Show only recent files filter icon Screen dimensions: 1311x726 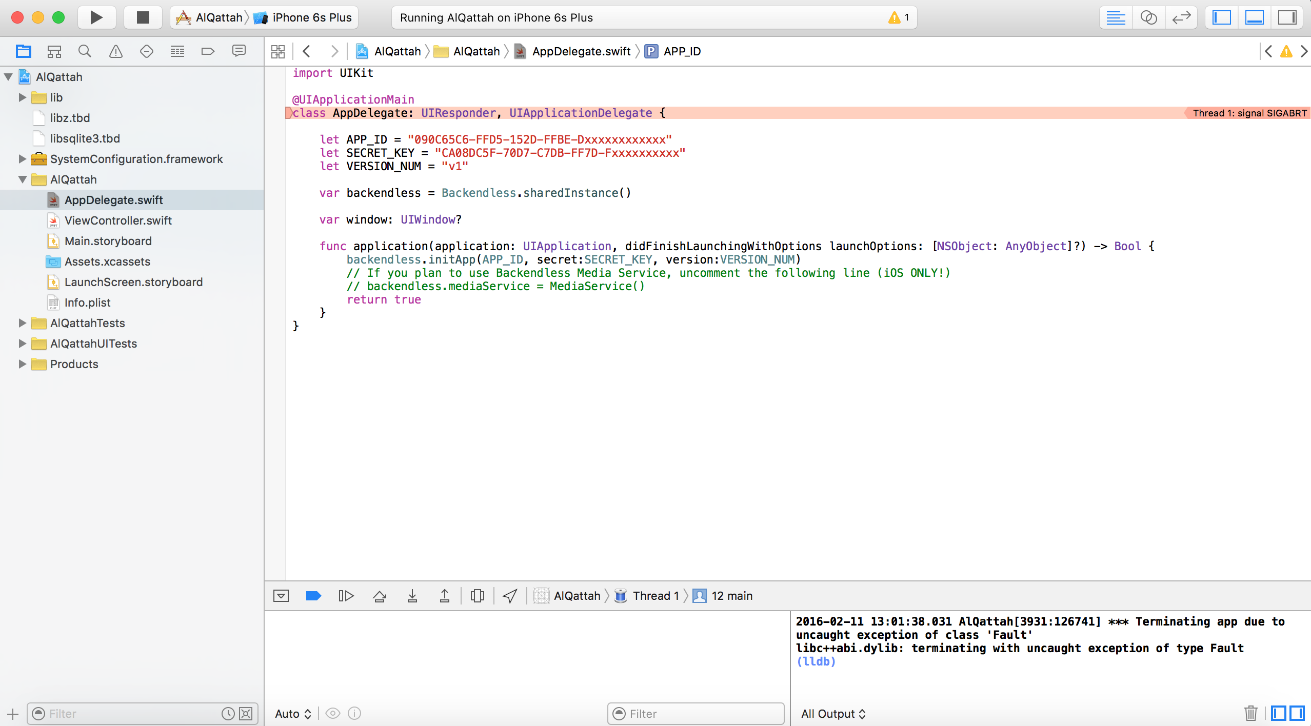(228, 714)
